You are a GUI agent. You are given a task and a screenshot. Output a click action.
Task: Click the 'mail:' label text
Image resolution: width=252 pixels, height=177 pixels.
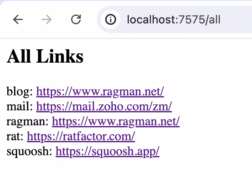(x=20, y=107)
